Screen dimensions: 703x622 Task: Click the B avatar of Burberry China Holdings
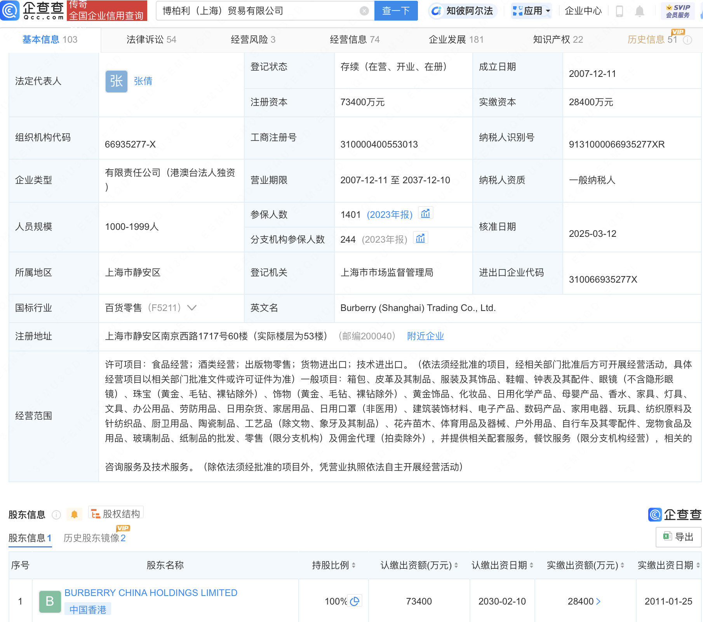[50, 601]
